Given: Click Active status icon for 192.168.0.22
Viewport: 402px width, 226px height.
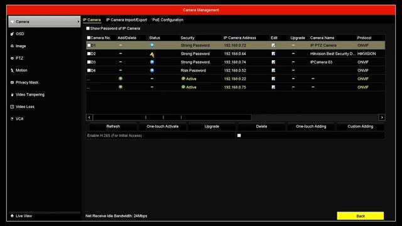Looking at the screenshot, I should [183, 78].
